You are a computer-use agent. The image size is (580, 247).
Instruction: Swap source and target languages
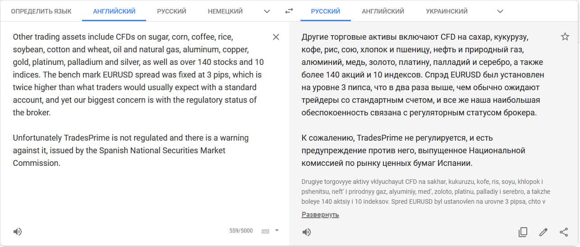tap(289, 11)
